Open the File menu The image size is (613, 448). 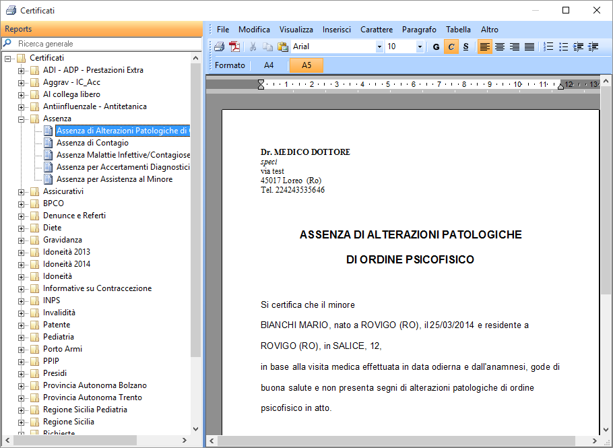(x=223, y=30)
